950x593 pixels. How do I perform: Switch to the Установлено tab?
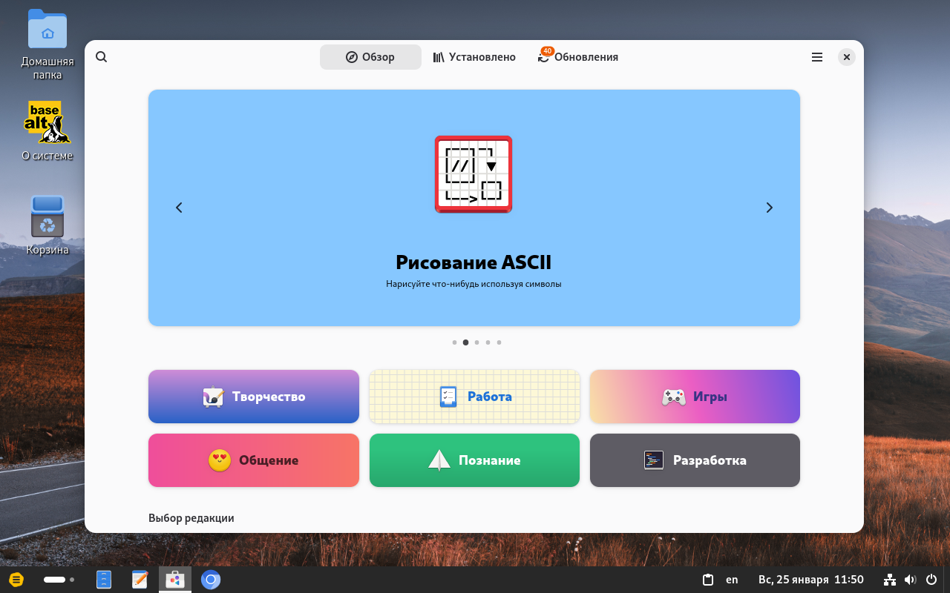[474, 56]
